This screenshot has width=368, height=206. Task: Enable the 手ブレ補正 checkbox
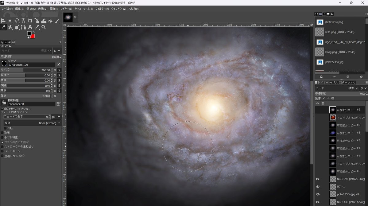click(x=2, y=137)
